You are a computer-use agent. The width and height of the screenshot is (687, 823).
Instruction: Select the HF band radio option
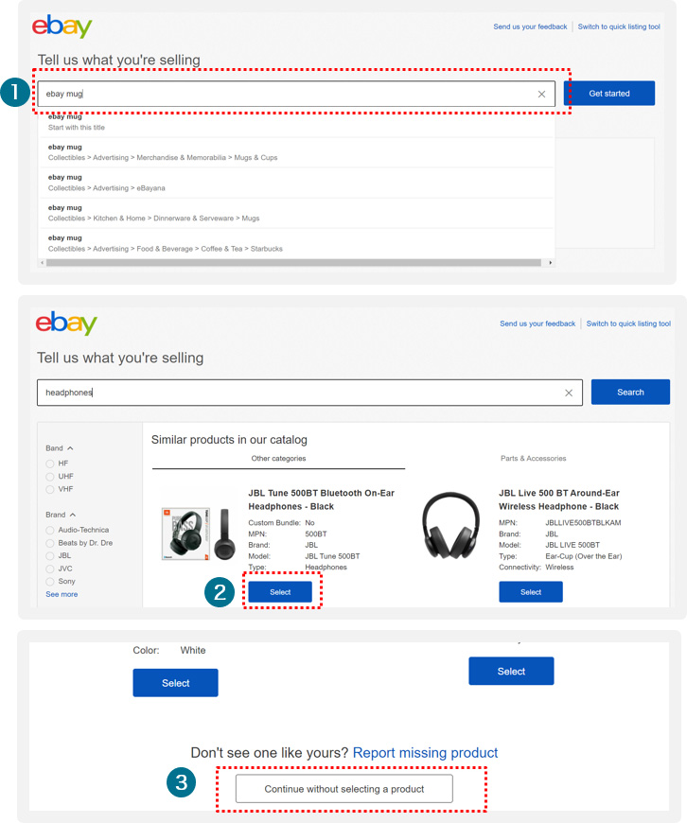pyautogui.click(x=50, y=464)
